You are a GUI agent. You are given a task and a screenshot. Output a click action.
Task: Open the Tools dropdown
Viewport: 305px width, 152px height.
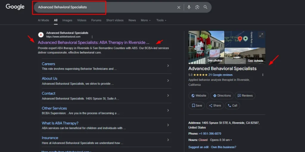(x=161, y=20)
